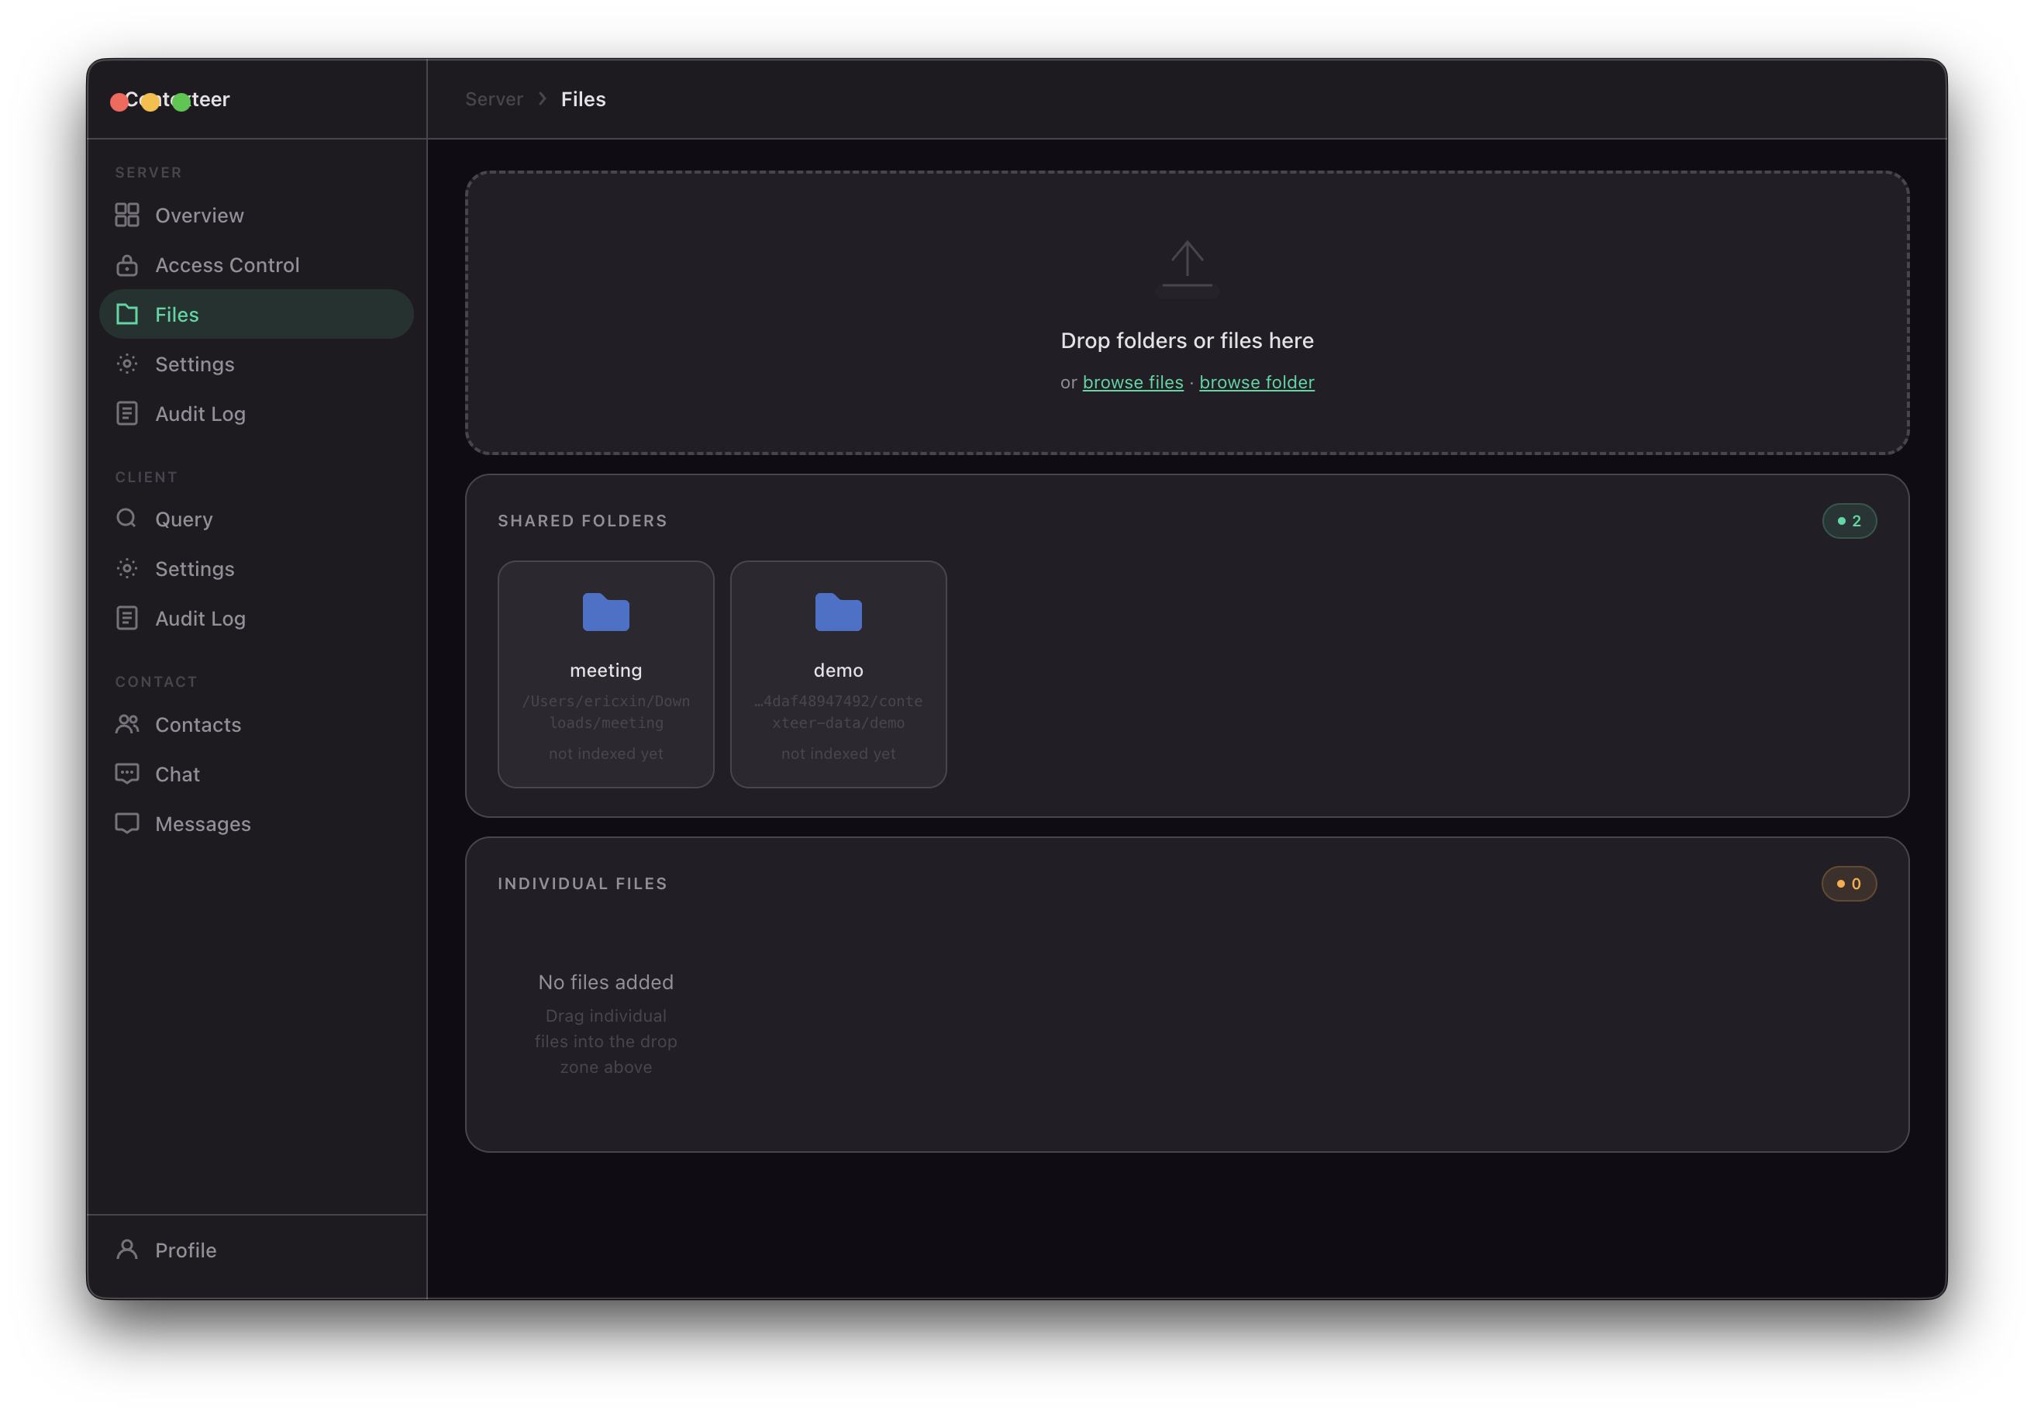
Task: Click the server Audit Log document icon
Action: pos(126,414)
